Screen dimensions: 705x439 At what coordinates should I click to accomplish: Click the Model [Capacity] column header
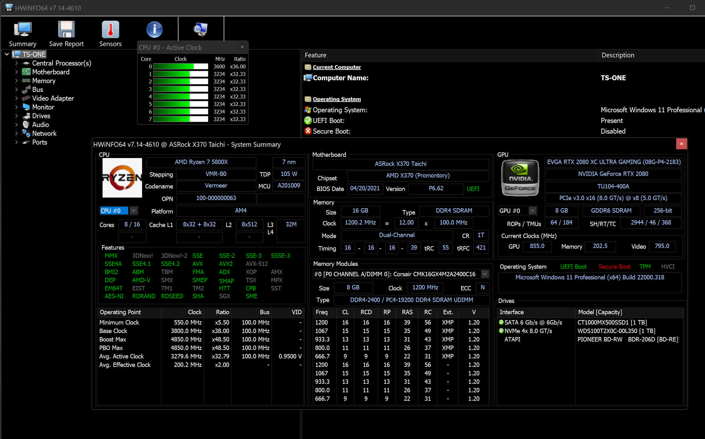point(629,312)
